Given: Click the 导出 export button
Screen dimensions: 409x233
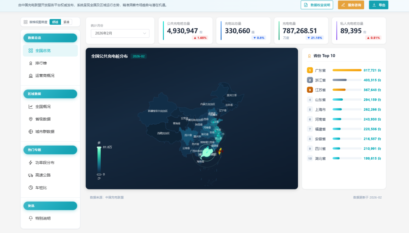Looking at the screenshot, I should point(378,5).
